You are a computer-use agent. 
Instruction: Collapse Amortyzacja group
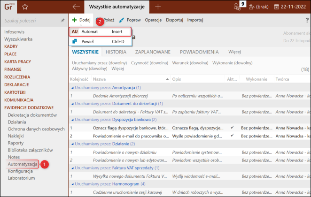tap(72, 88)
